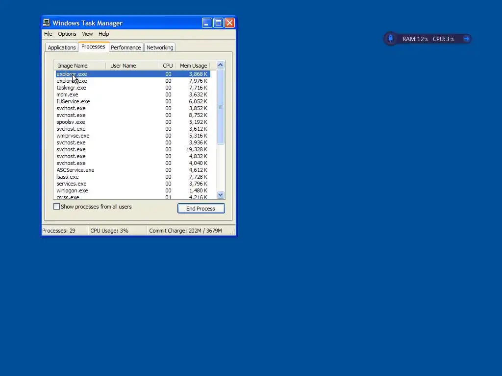Close the Windows Task Manager window
The height and width of the screenshot is (376, 502).
pyautogui.click(x=229, y=23)
